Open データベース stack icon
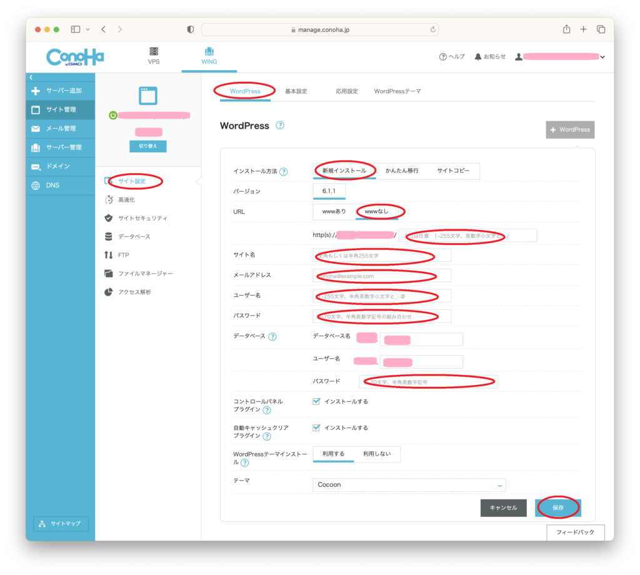The height and width of the screenshot is (575, 640). 109,236
